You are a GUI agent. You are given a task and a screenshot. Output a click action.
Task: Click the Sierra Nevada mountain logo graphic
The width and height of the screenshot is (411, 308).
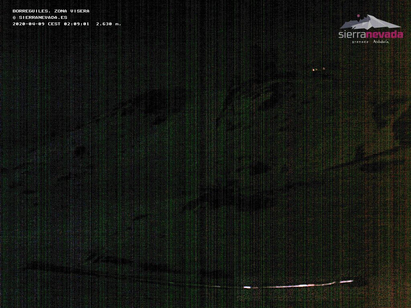[370, 22]
